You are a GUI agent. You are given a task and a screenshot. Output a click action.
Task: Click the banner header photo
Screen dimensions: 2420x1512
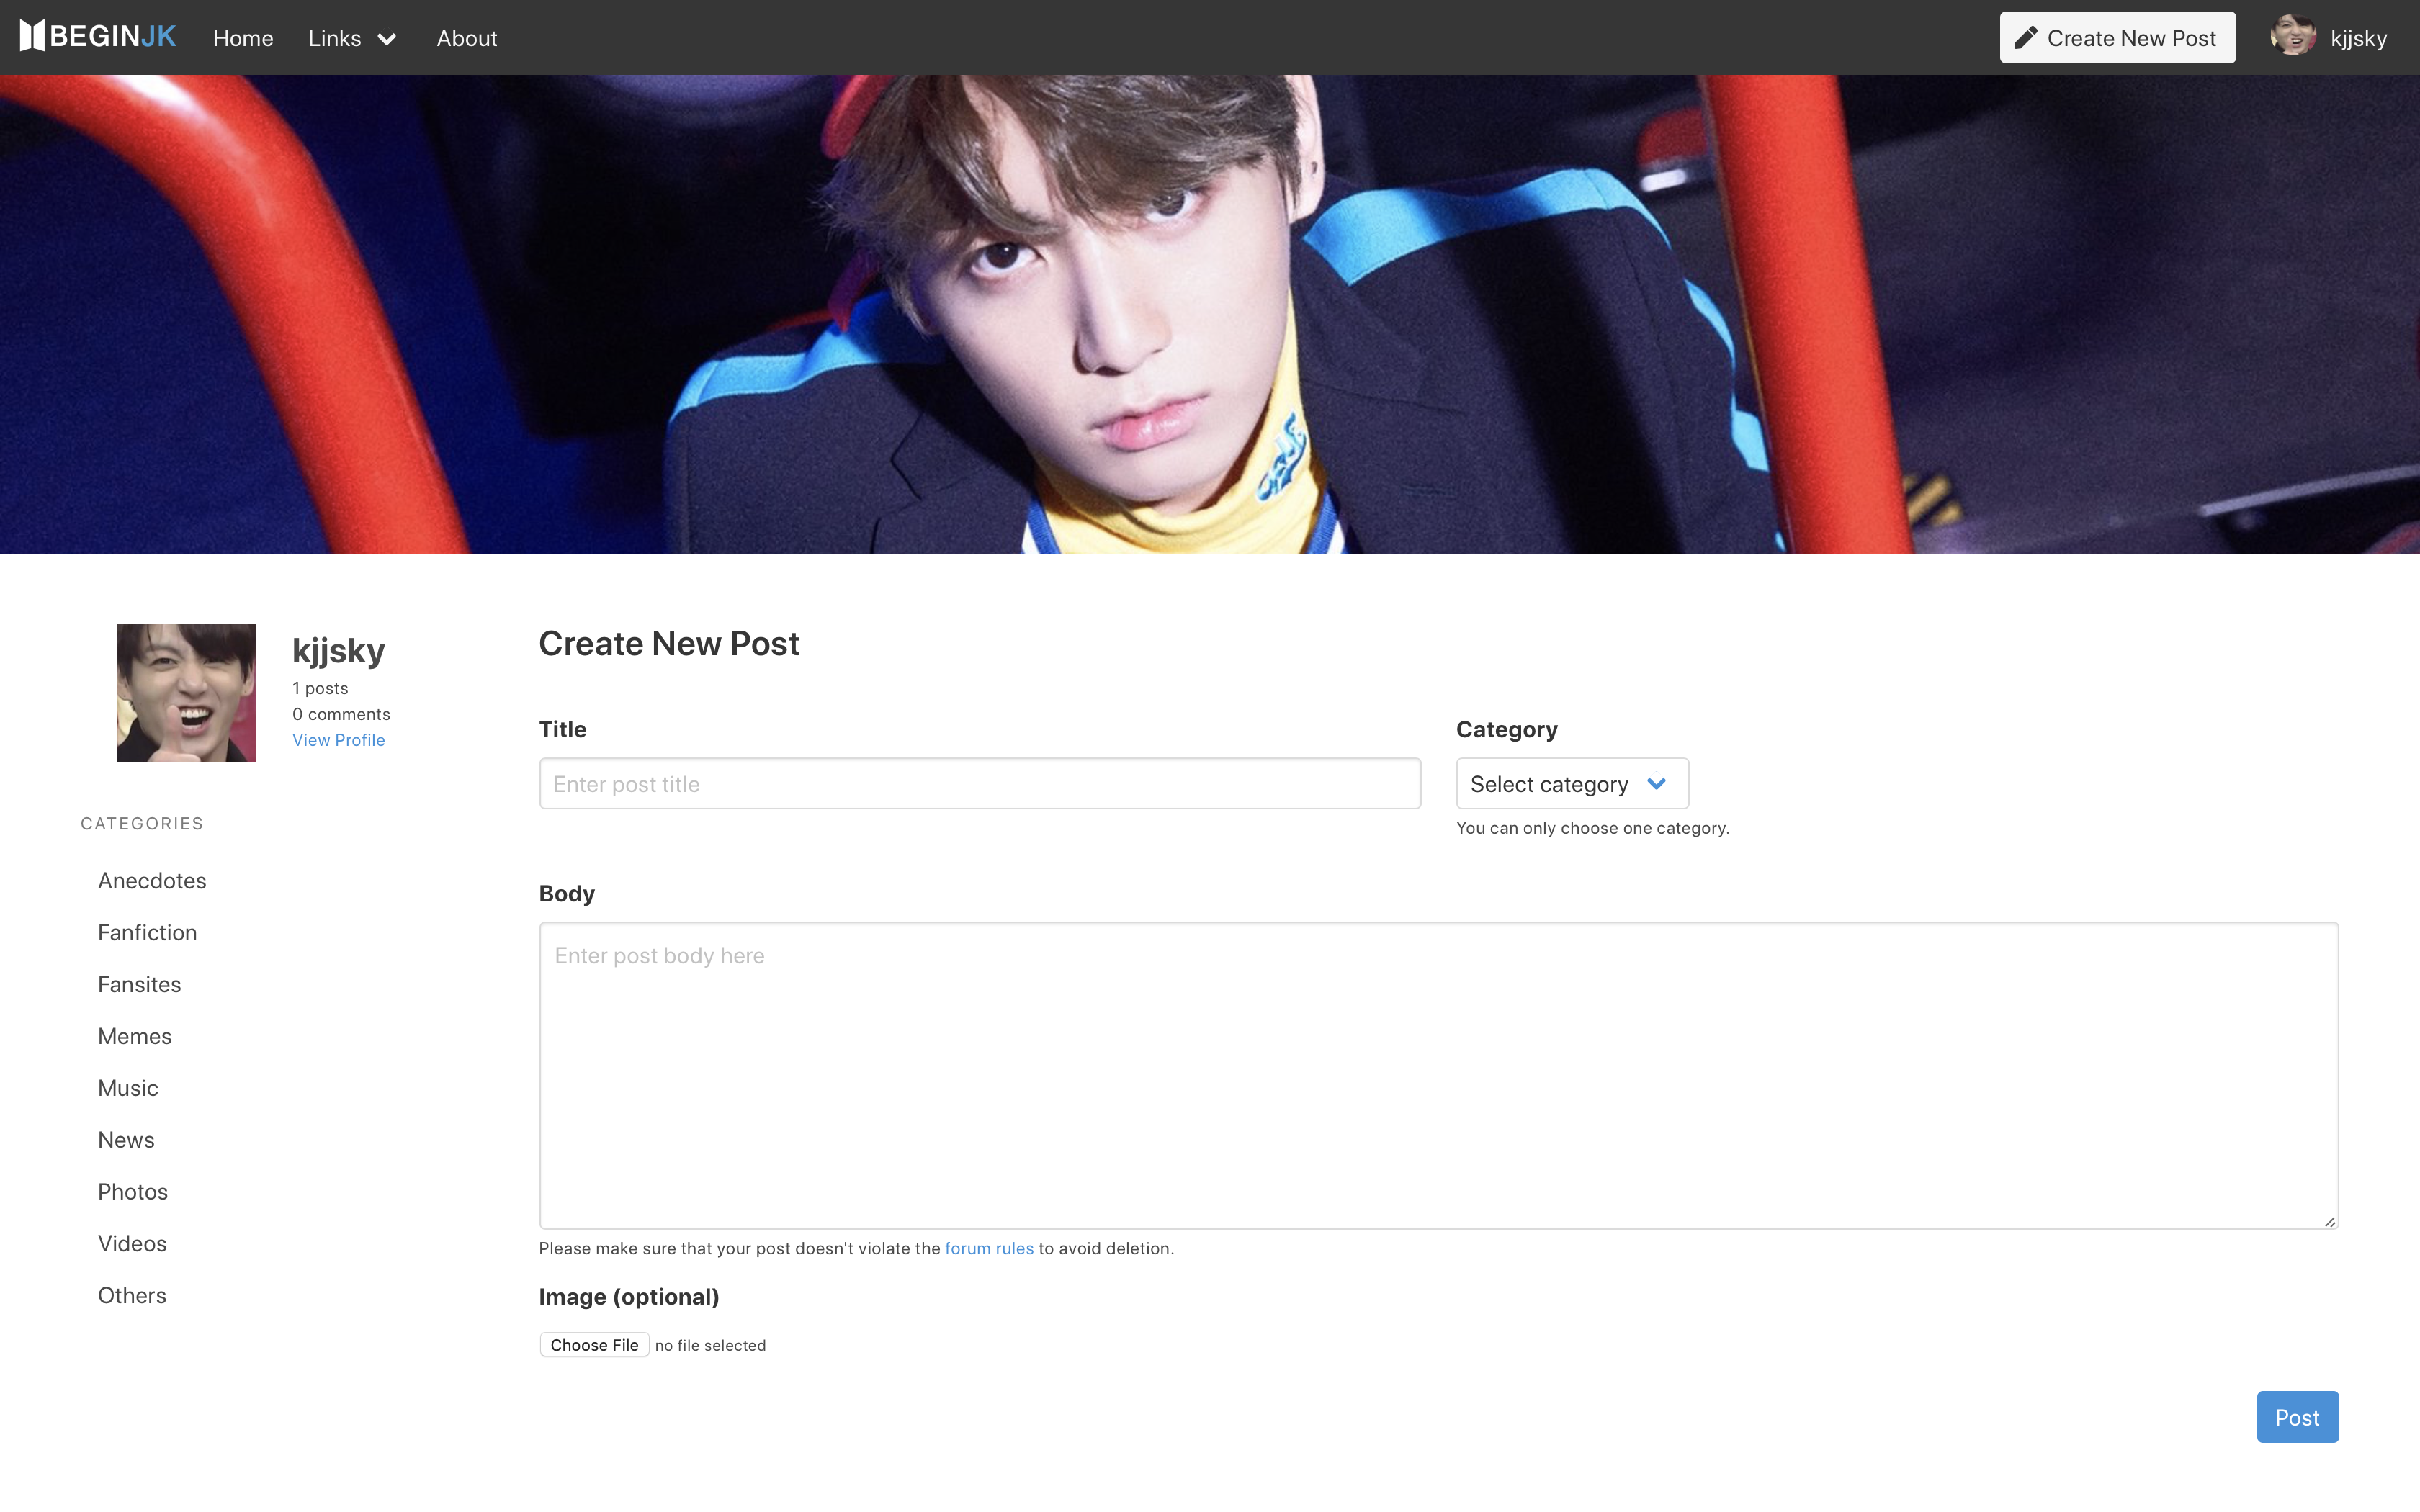point(1210,314)
